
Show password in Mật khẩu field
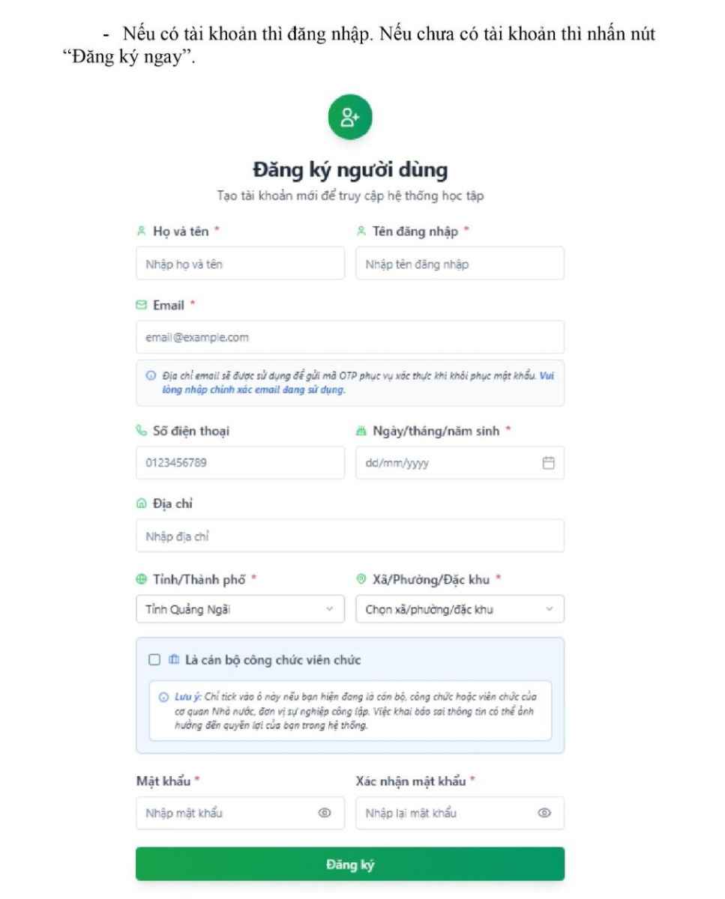pos(325,813)
